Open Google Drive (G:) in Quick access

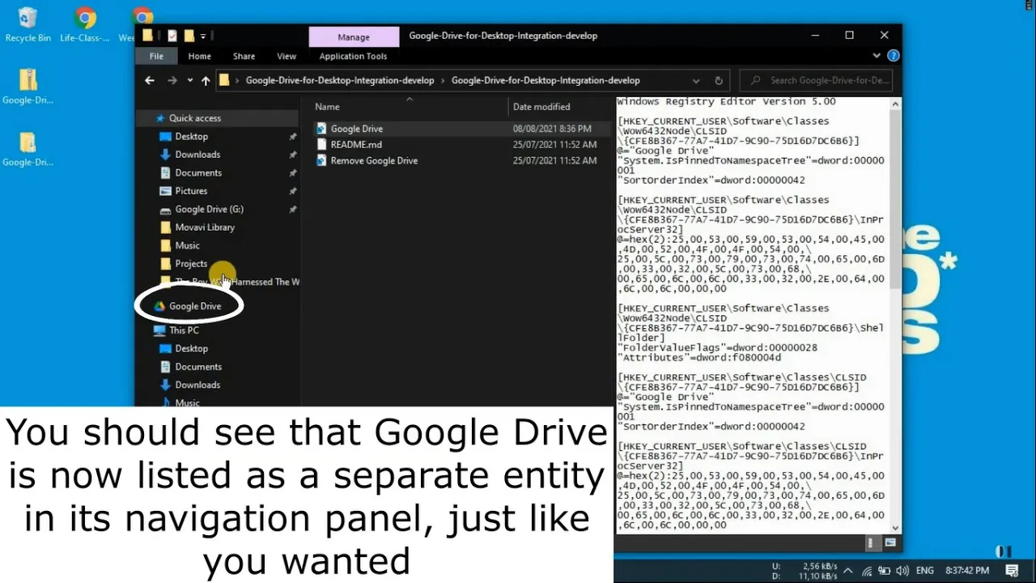click(209, 209)
